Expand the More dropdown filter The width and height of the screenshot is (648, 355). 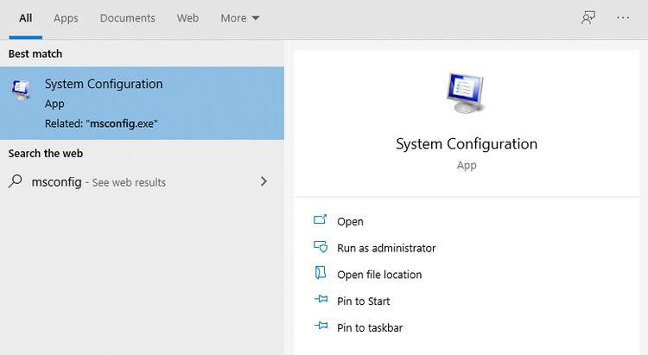pyautogui.click(x=239, y=18)
